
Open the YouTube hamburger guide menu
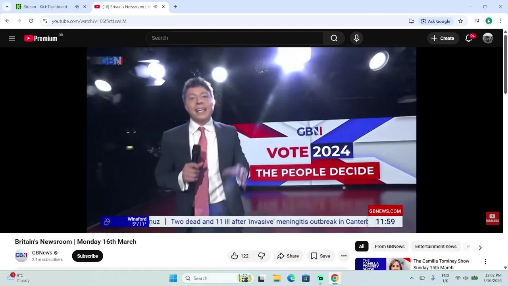pyautogui.click(x=12, y=38)
